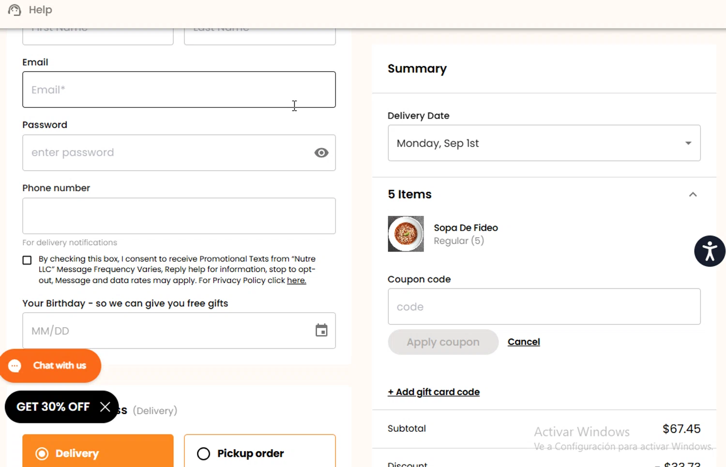Click the Apply coupon button
726x467 pixels.
[x=443, y=342]
